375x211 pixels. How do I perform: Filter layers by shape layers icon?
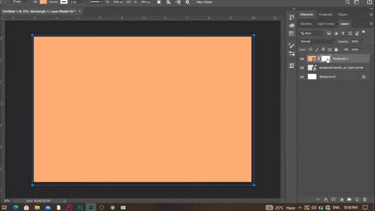[350, 33]
